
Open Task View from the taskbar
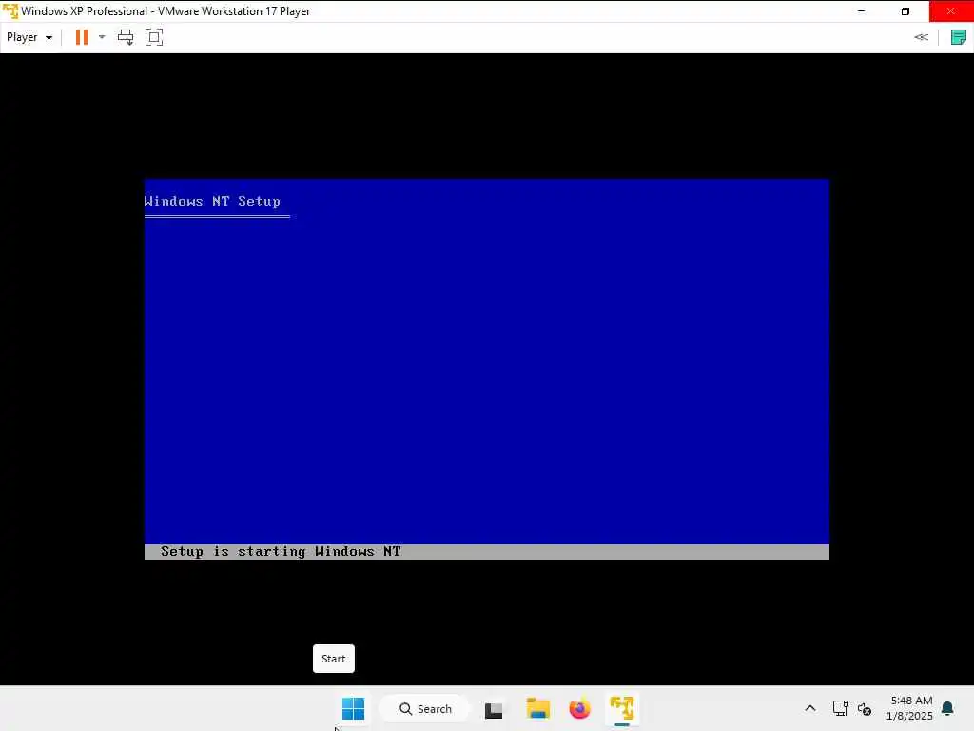coord(494,709)
